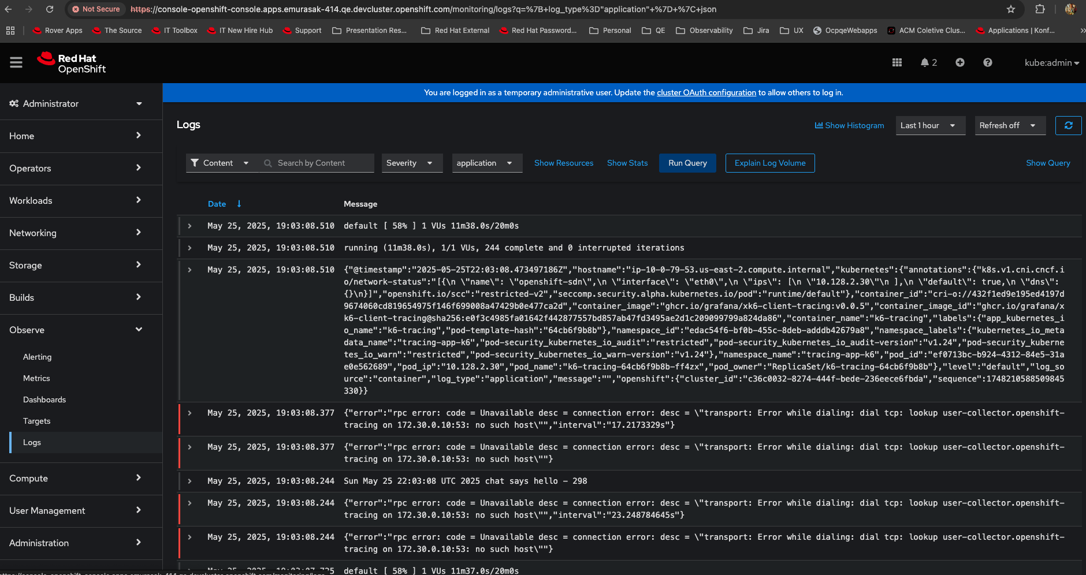Screen dimensions: 1086x575
Task: Toggle Show Histogram
Action: (849, 125)
